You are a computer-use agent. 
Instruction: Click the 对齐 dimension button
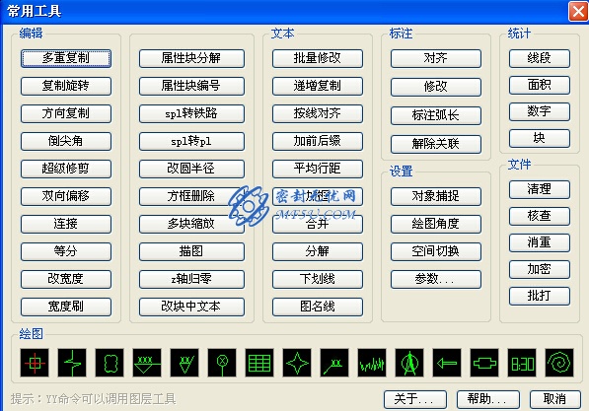pyautogui.click(x=436, y=58)
